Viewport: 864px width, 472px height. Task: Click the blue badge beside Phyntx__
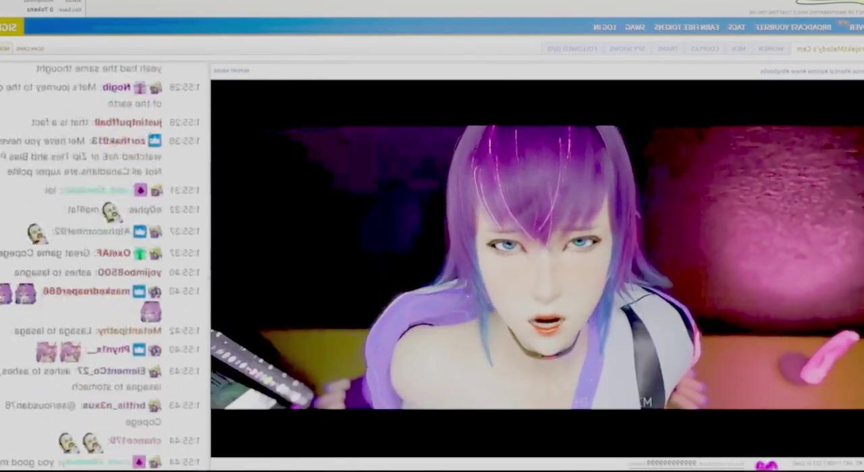139,350
